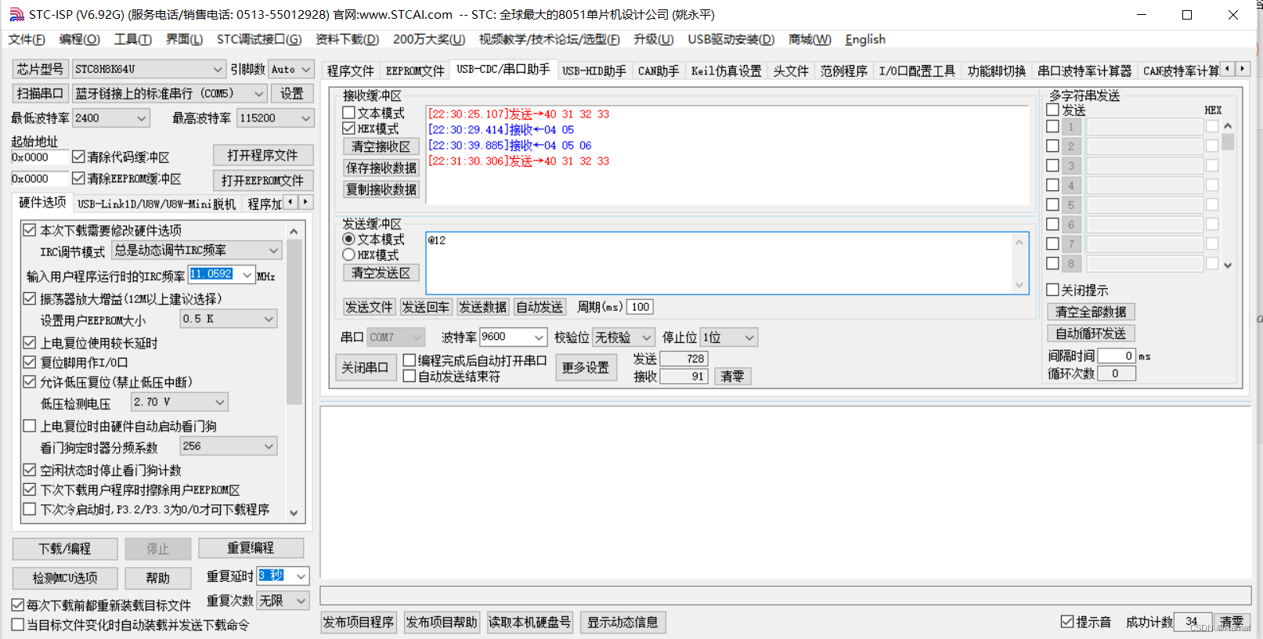Click 打开程序文件 button
This screenshot has height=639, width=1263.
pyautogui.click(x=262, y=155)
